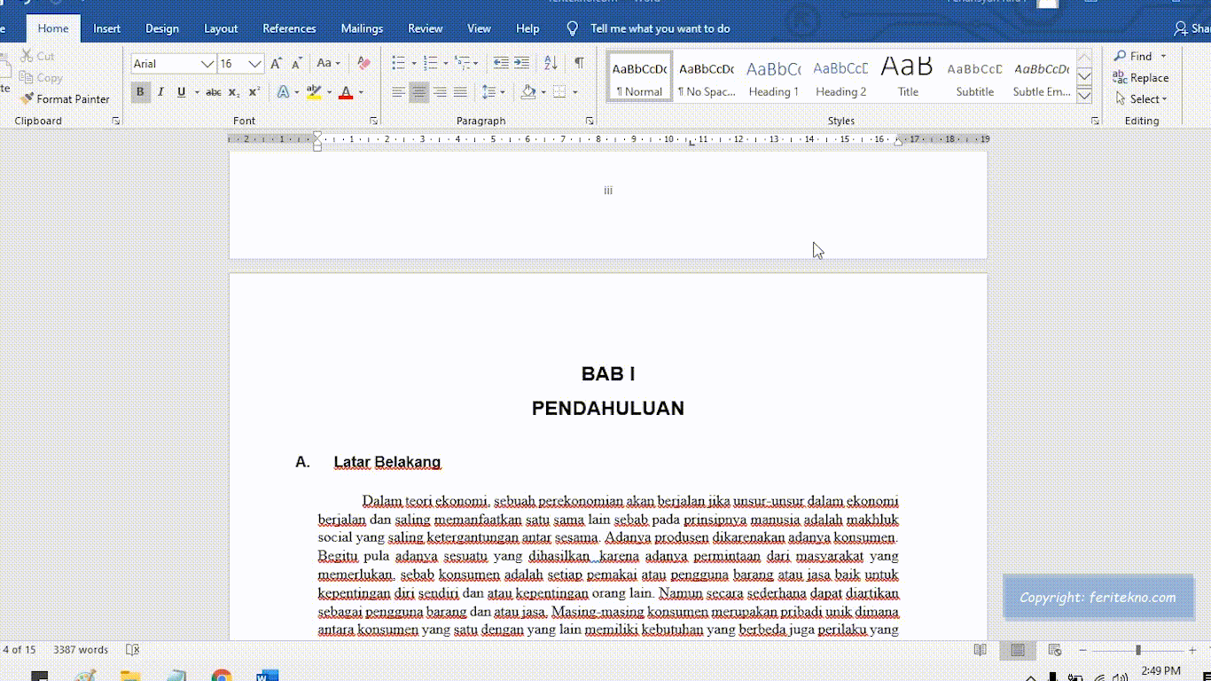Align text to the left

[399, 92]
